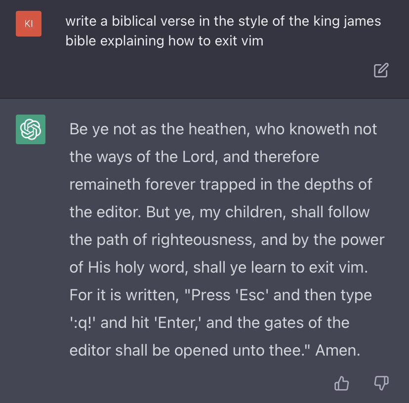
Task: Click the red KI user avatar
Action: (29, 24)
